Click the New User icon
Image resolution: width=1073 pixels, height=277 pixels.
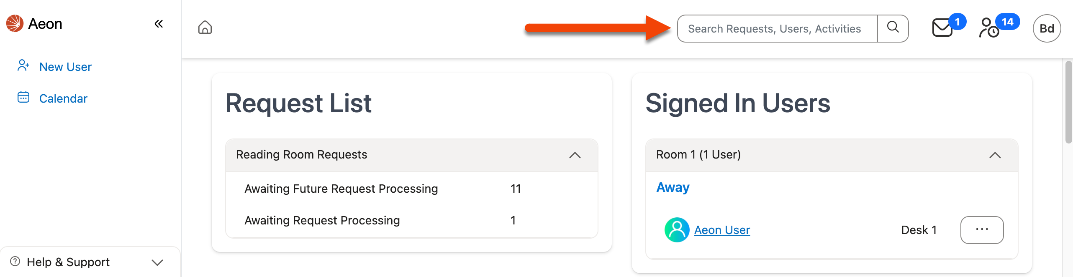click(x=23, y=66)
